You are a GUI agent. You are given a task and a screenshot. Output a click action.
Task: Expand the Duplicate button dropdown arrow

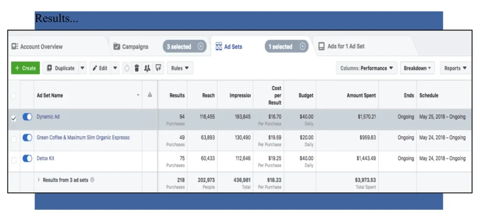(82, 68)
